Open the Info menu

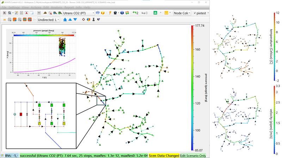tap(79, 7)
